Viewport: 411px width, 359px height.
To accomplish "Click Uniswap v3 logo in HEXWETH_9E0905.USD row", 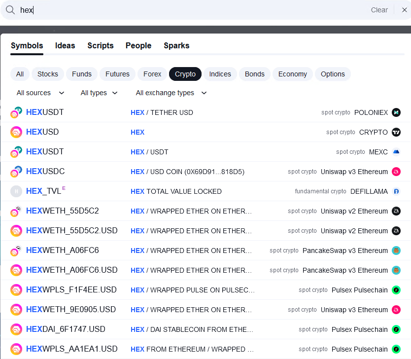I will pos(396,310).
